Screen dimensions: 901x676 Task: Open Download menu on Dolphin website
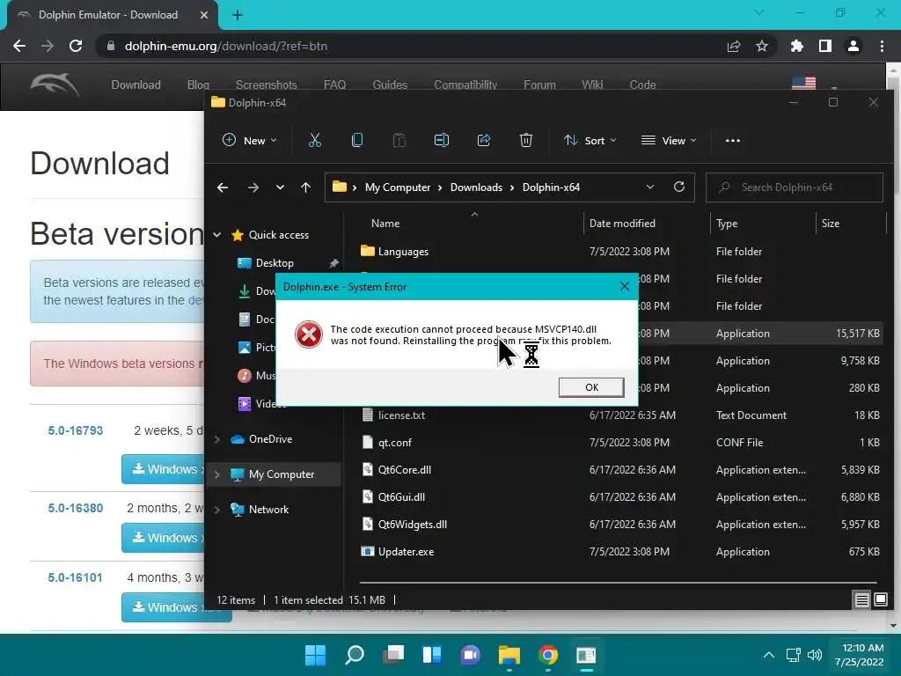click(136, 84)
